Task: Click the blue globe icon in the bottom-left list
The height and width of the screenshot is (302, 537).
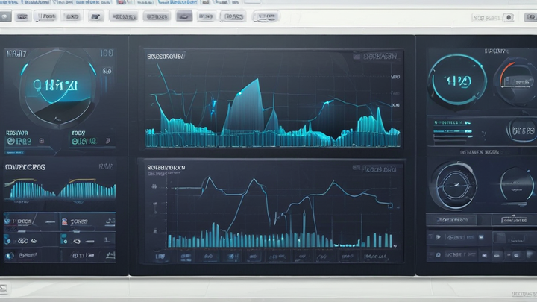Action: coord(9,256)
